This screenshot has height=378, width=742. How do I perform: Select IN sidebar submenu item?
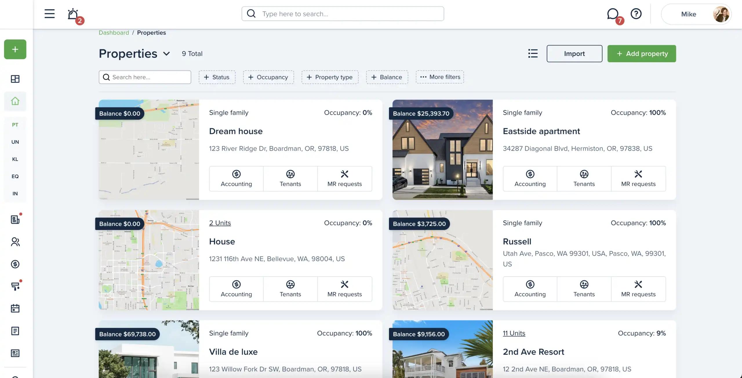click(x=15, y=193)
